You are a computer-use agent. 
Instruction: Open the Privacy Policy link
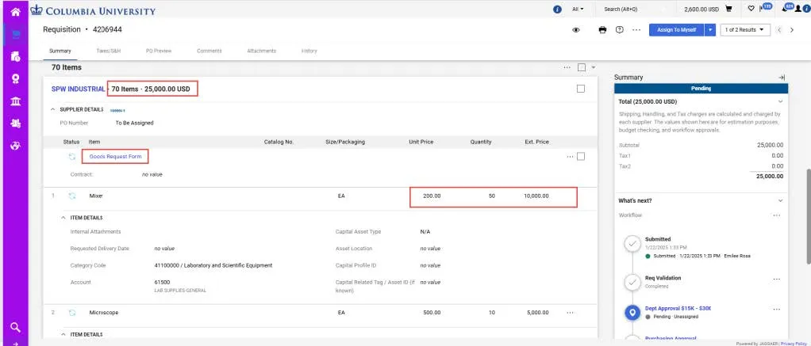tap(794, 344)
